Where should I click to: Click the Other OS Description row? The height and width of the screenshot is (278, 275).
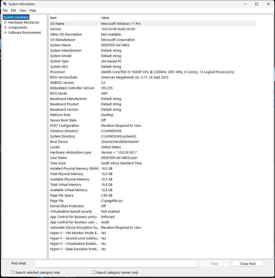152,34
